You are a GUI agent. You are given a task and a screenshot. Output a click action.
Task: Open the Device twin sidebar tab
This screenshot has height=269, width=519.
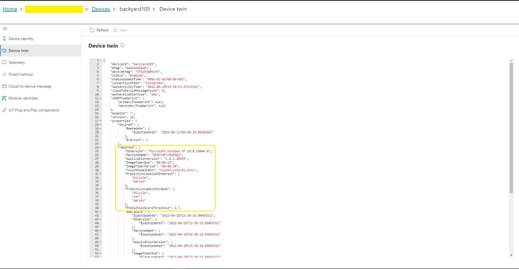(x=18, y=51)
